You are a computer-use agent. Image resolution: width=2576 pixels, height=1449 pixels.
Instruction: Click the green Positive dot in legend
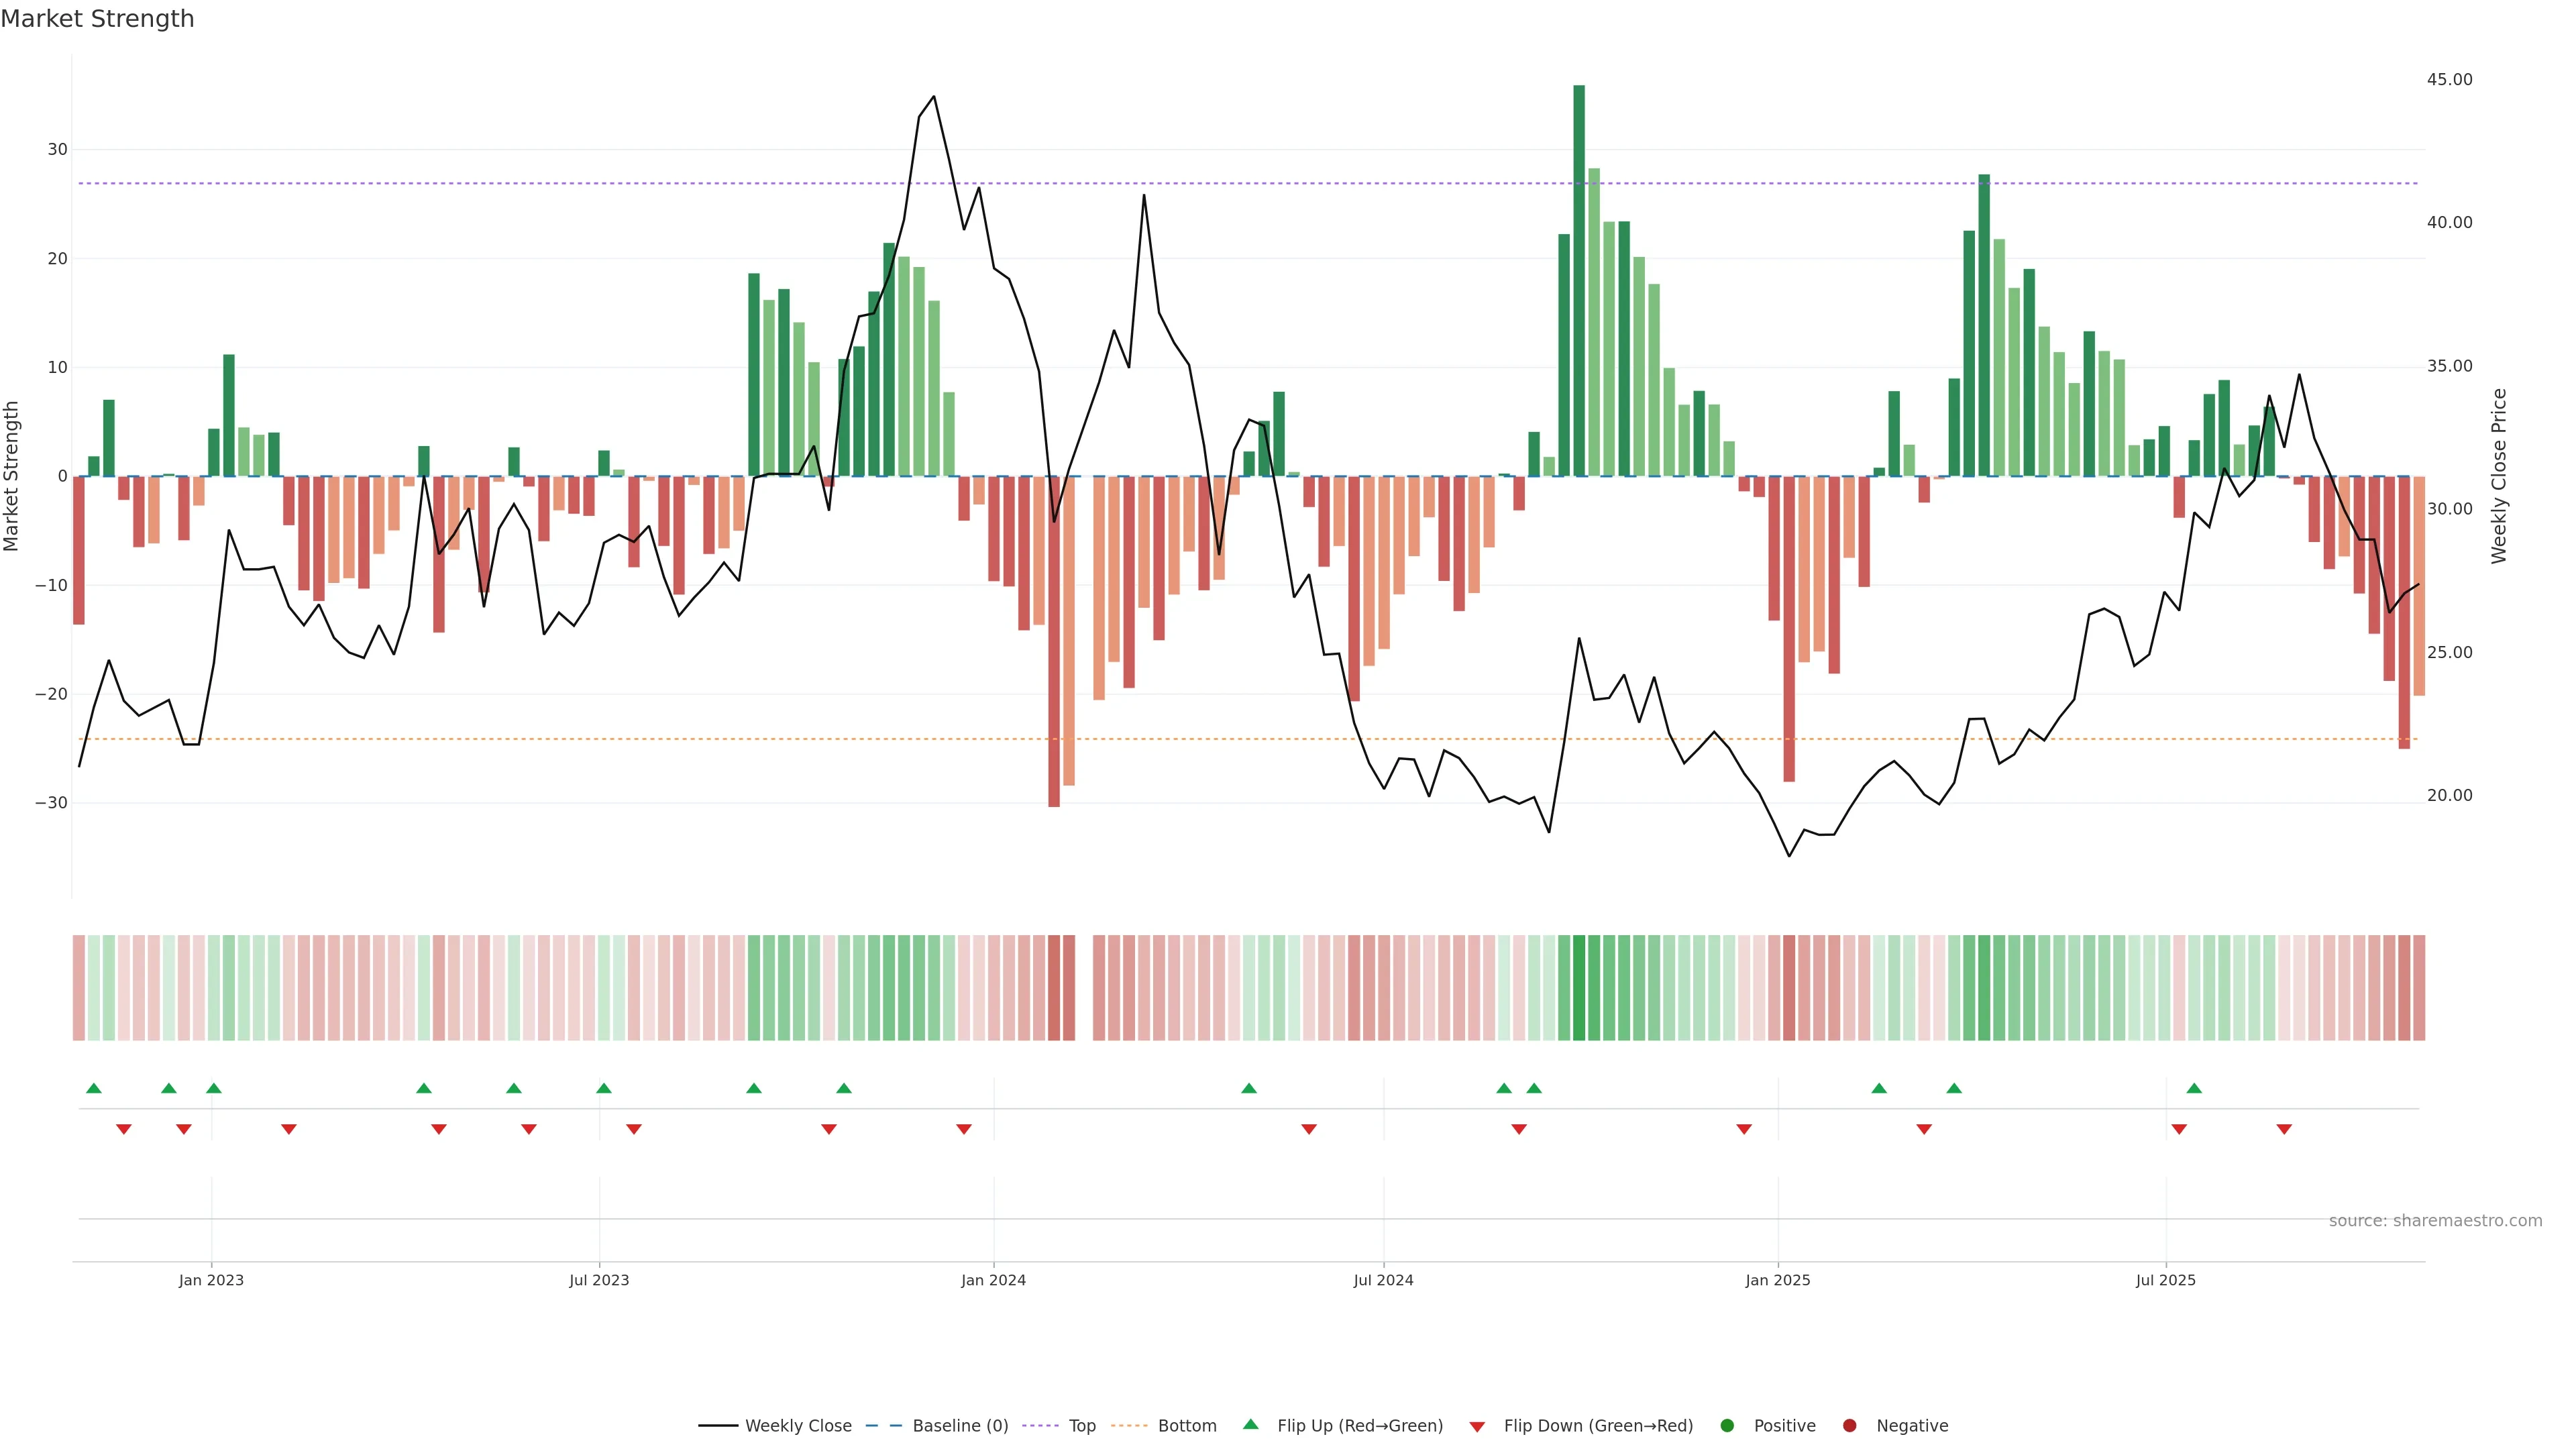click(1727, 1426)
